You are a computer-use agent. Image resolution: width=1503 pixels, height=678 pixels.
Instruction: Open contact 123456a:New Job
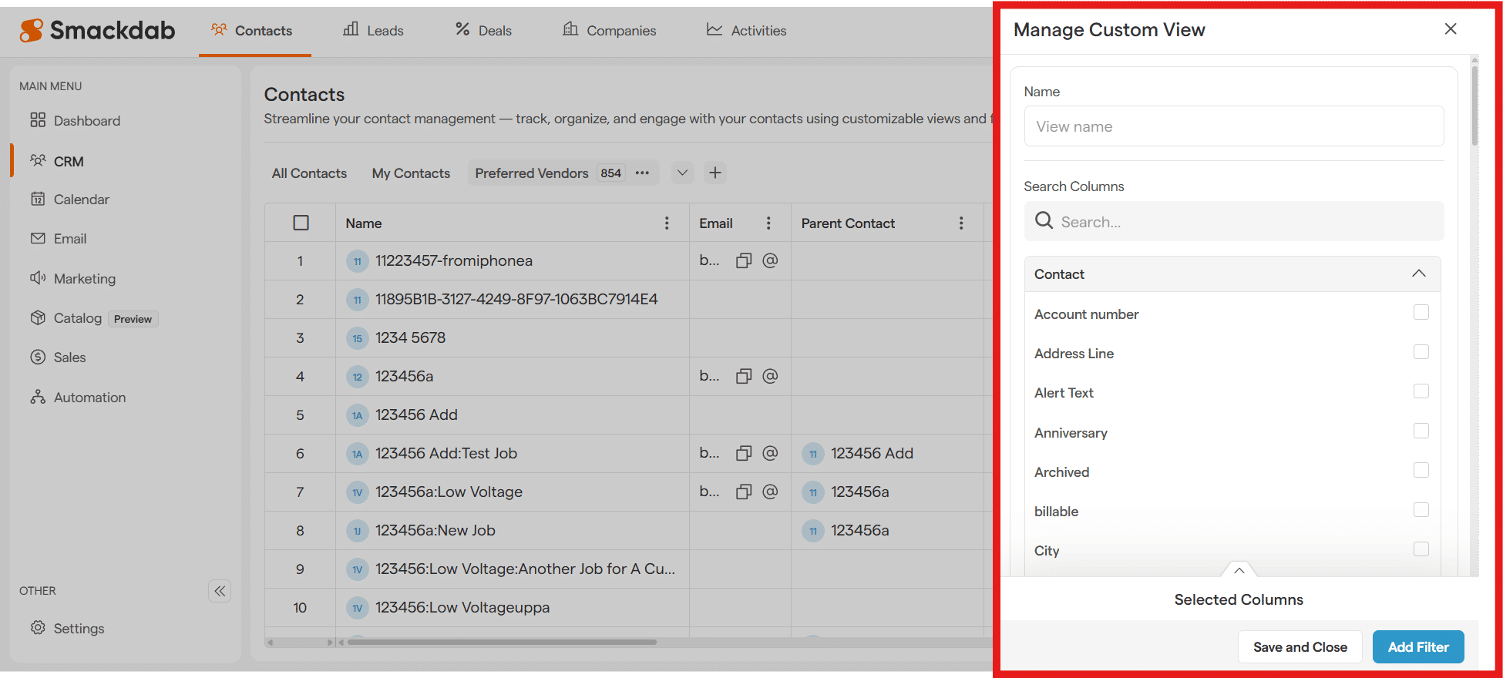[435, 531]
